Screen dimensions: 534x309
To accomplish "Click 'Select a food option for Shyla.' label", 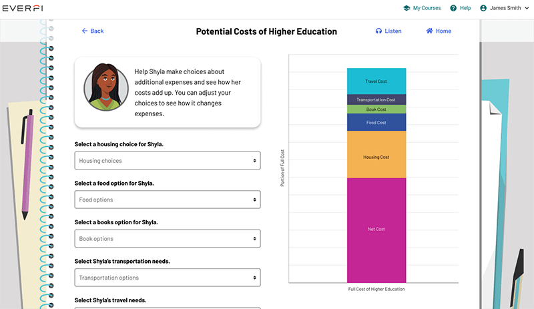I will [114, 184].
